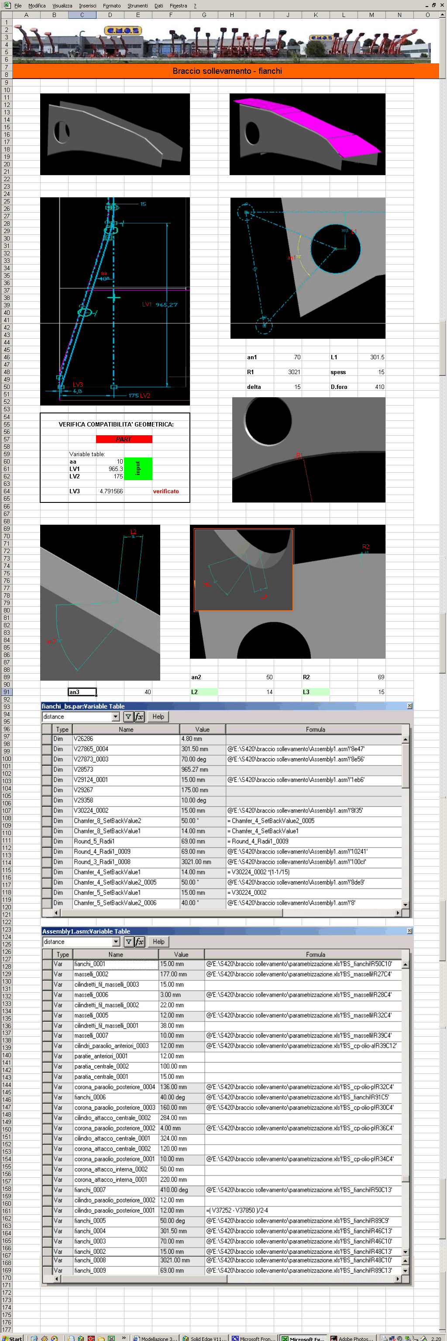
Task: Click the filter icon in Assembly1.asm Variable Table
Action: click(128, 942)
